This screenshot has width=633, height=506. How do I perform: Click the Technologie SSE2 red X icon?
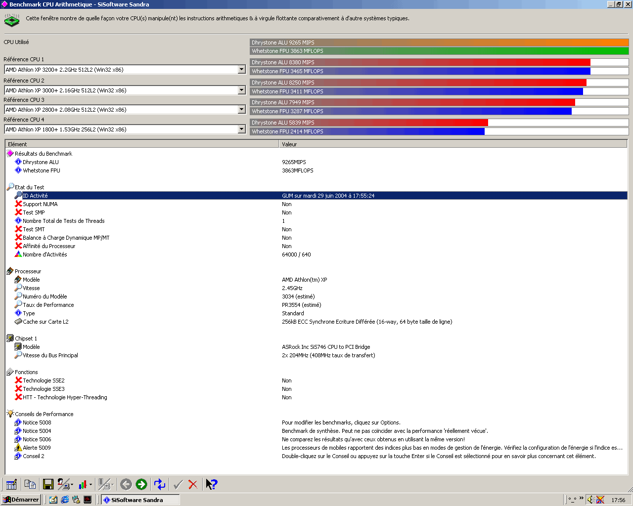(18, 380)
